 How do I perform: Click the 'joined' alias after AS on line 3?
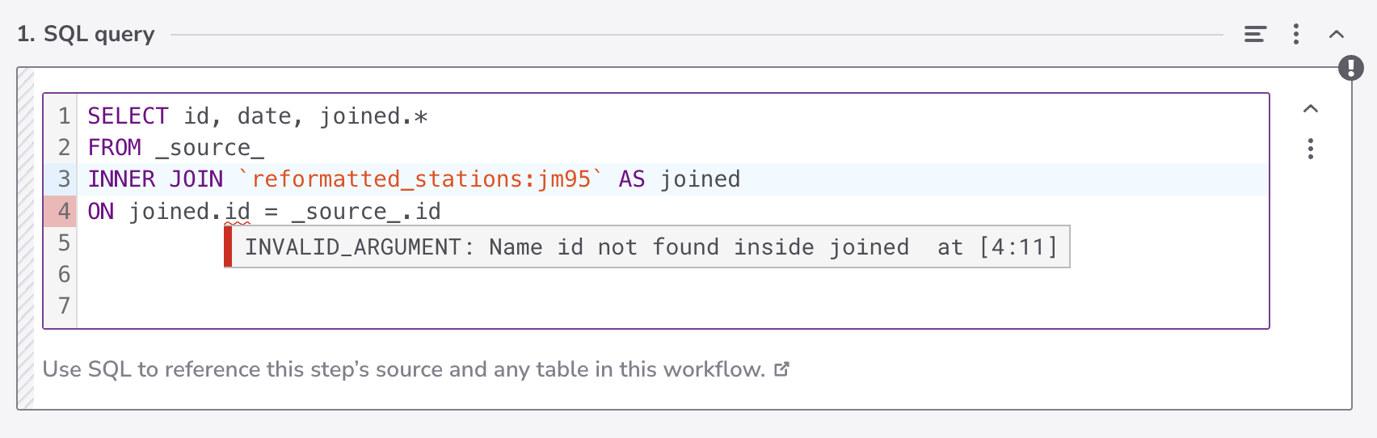coord(700,179)
